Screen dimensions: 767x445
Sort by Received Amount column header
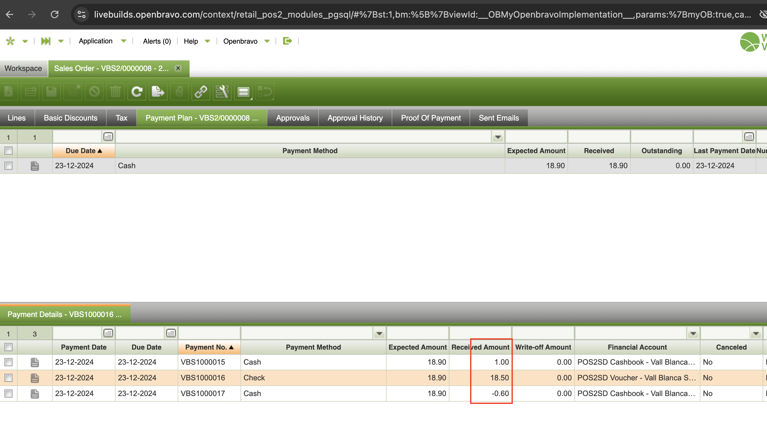(x=480, y=347)
